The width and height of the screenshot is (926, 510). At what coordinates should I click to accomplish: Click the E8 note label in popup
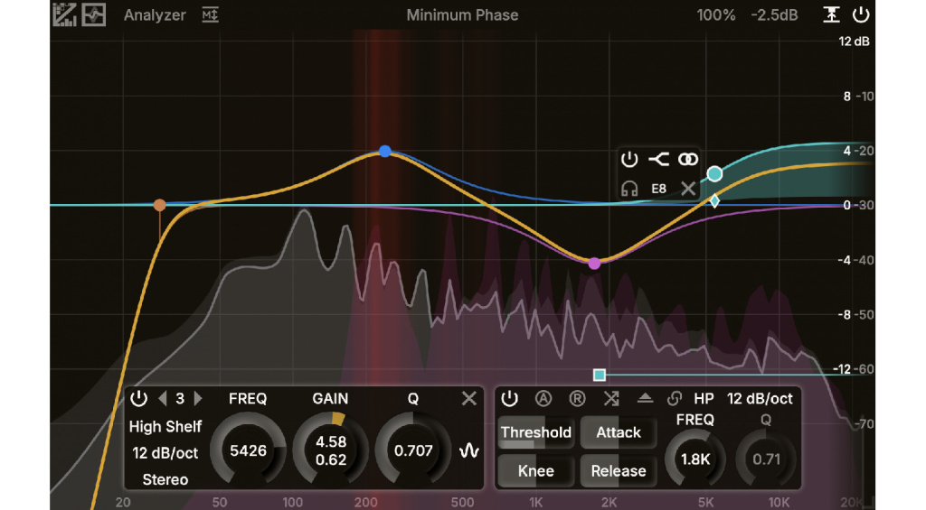(658, 189)
